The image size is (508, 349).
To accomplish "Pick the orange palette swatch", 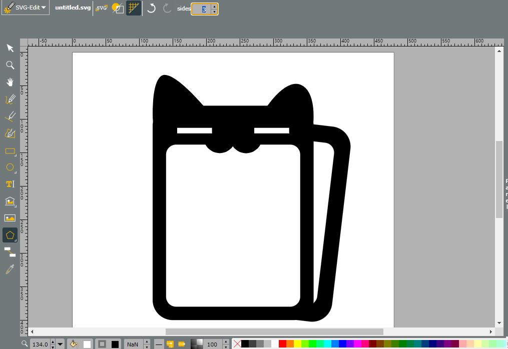I will 290,344.
